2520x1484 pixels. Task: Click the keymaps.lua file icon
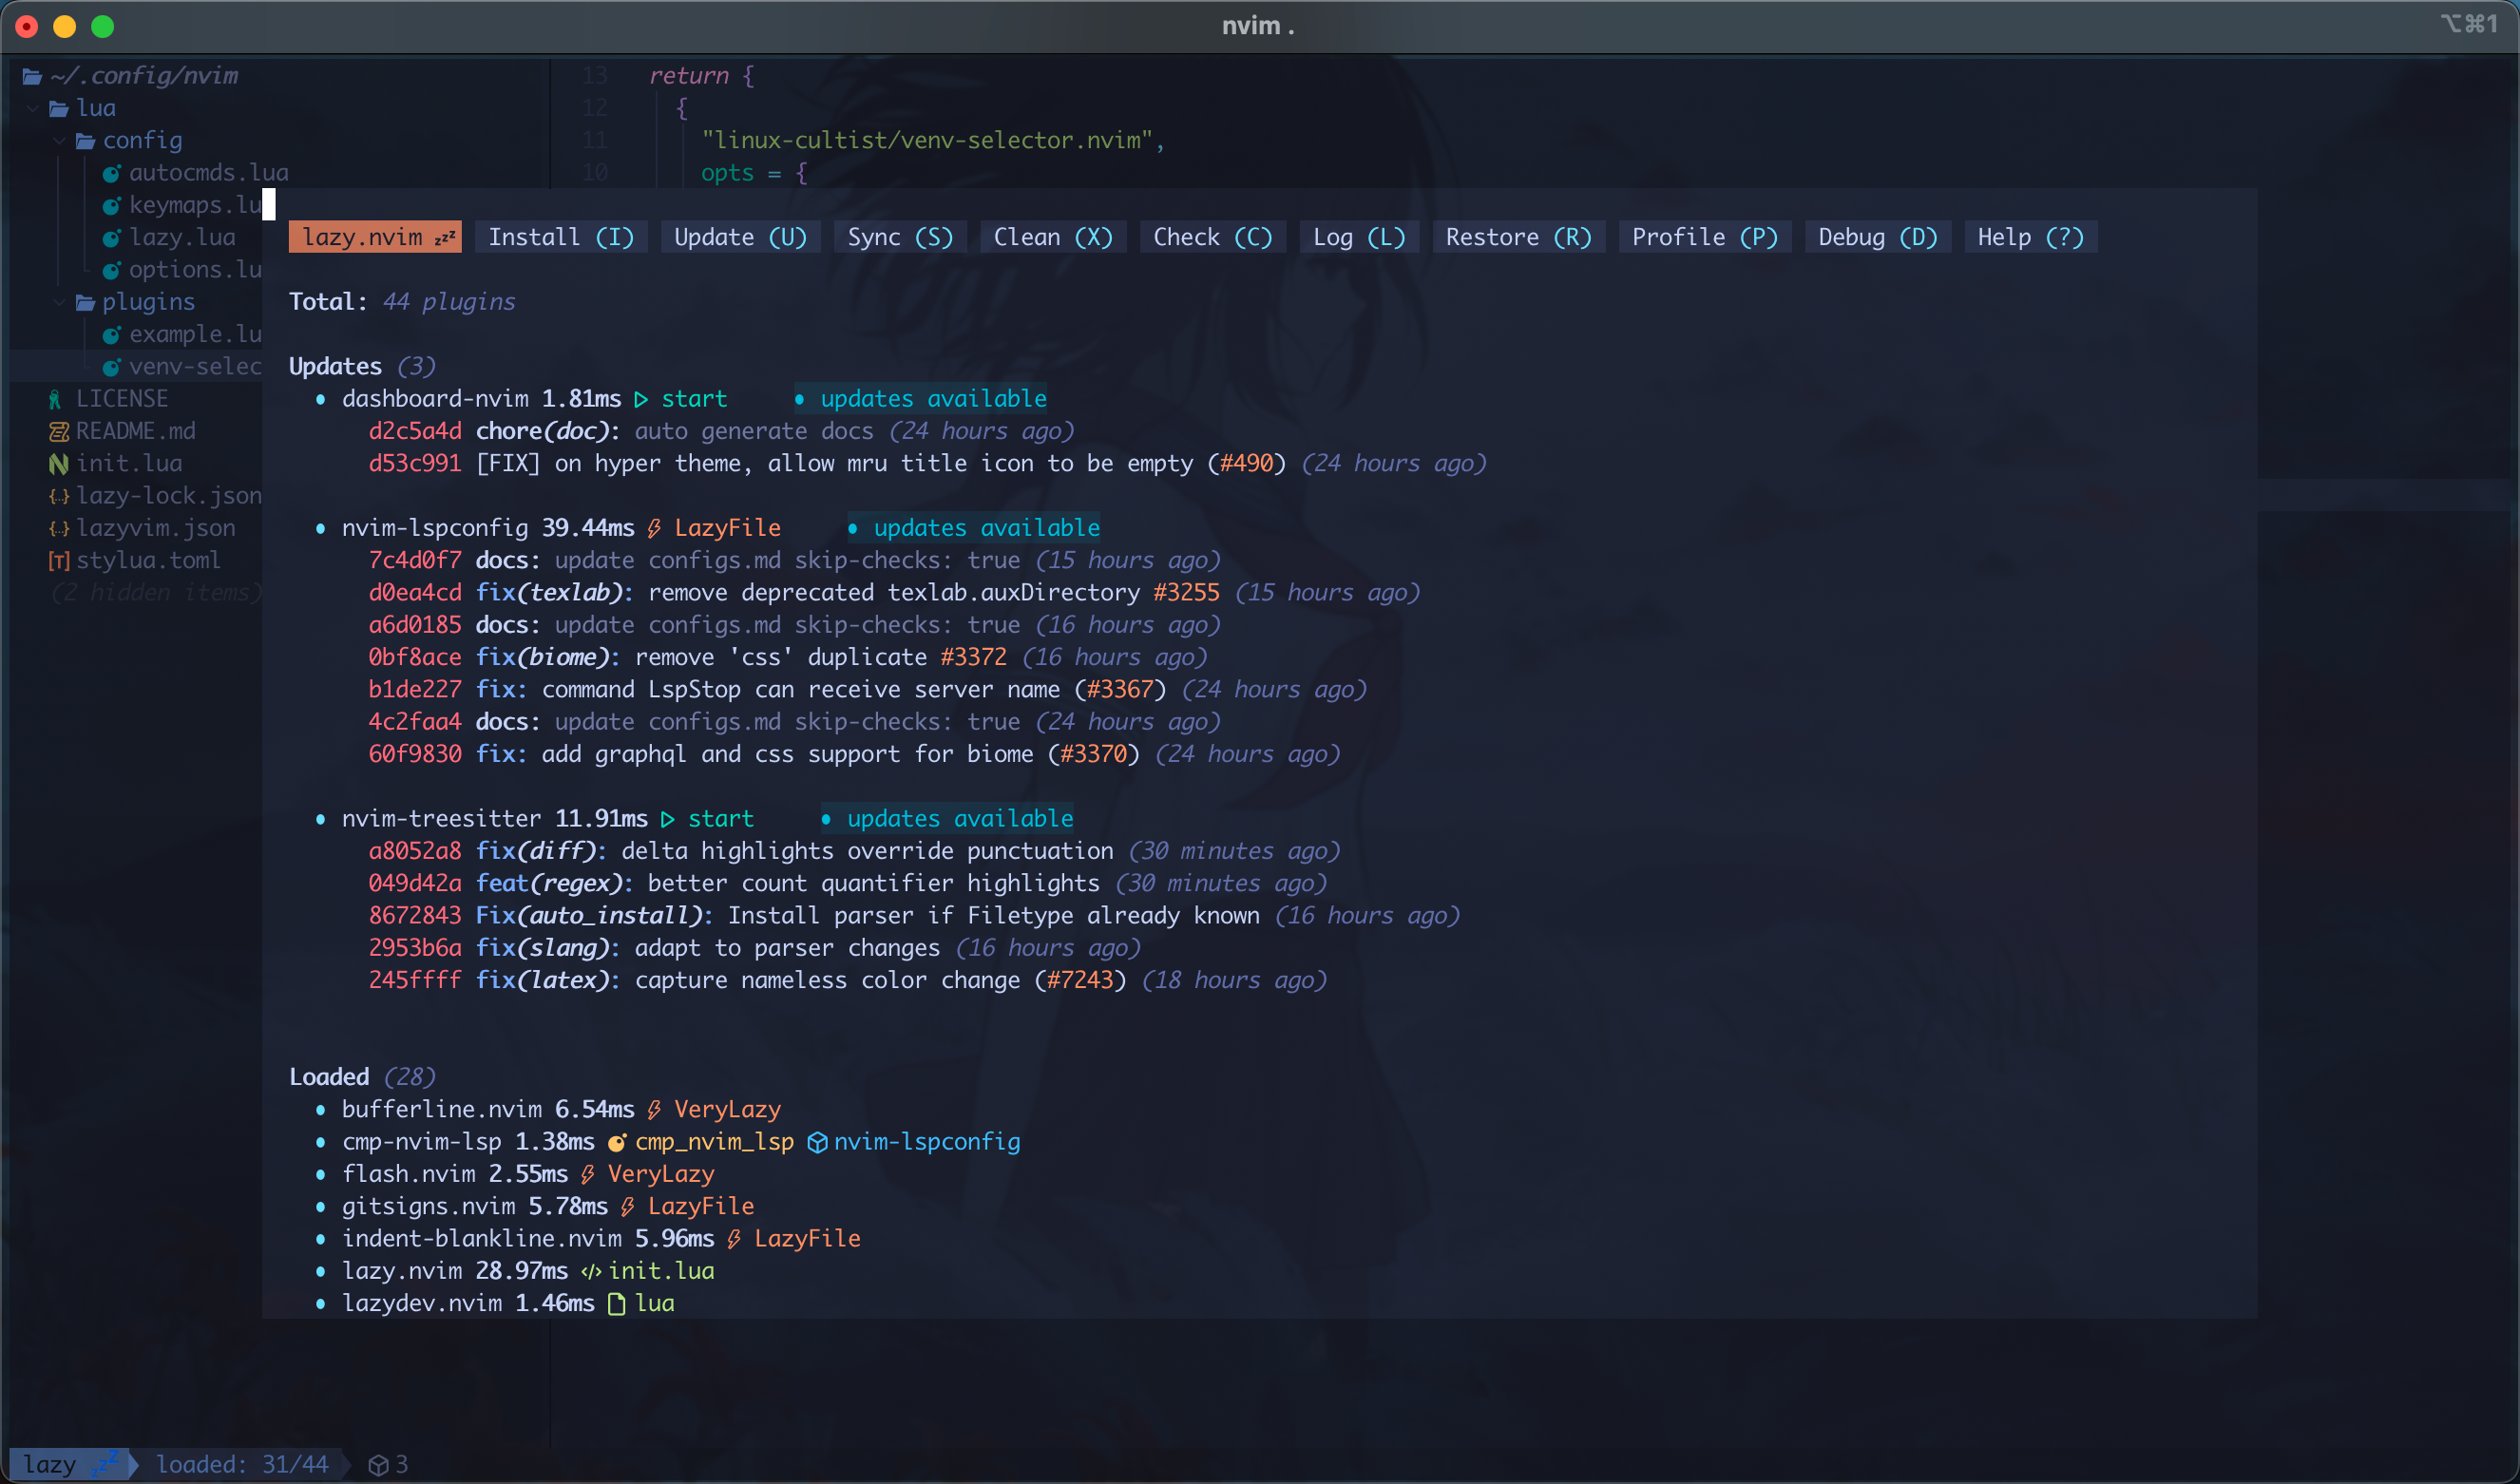pyautogui.click(x=112, y=205)
